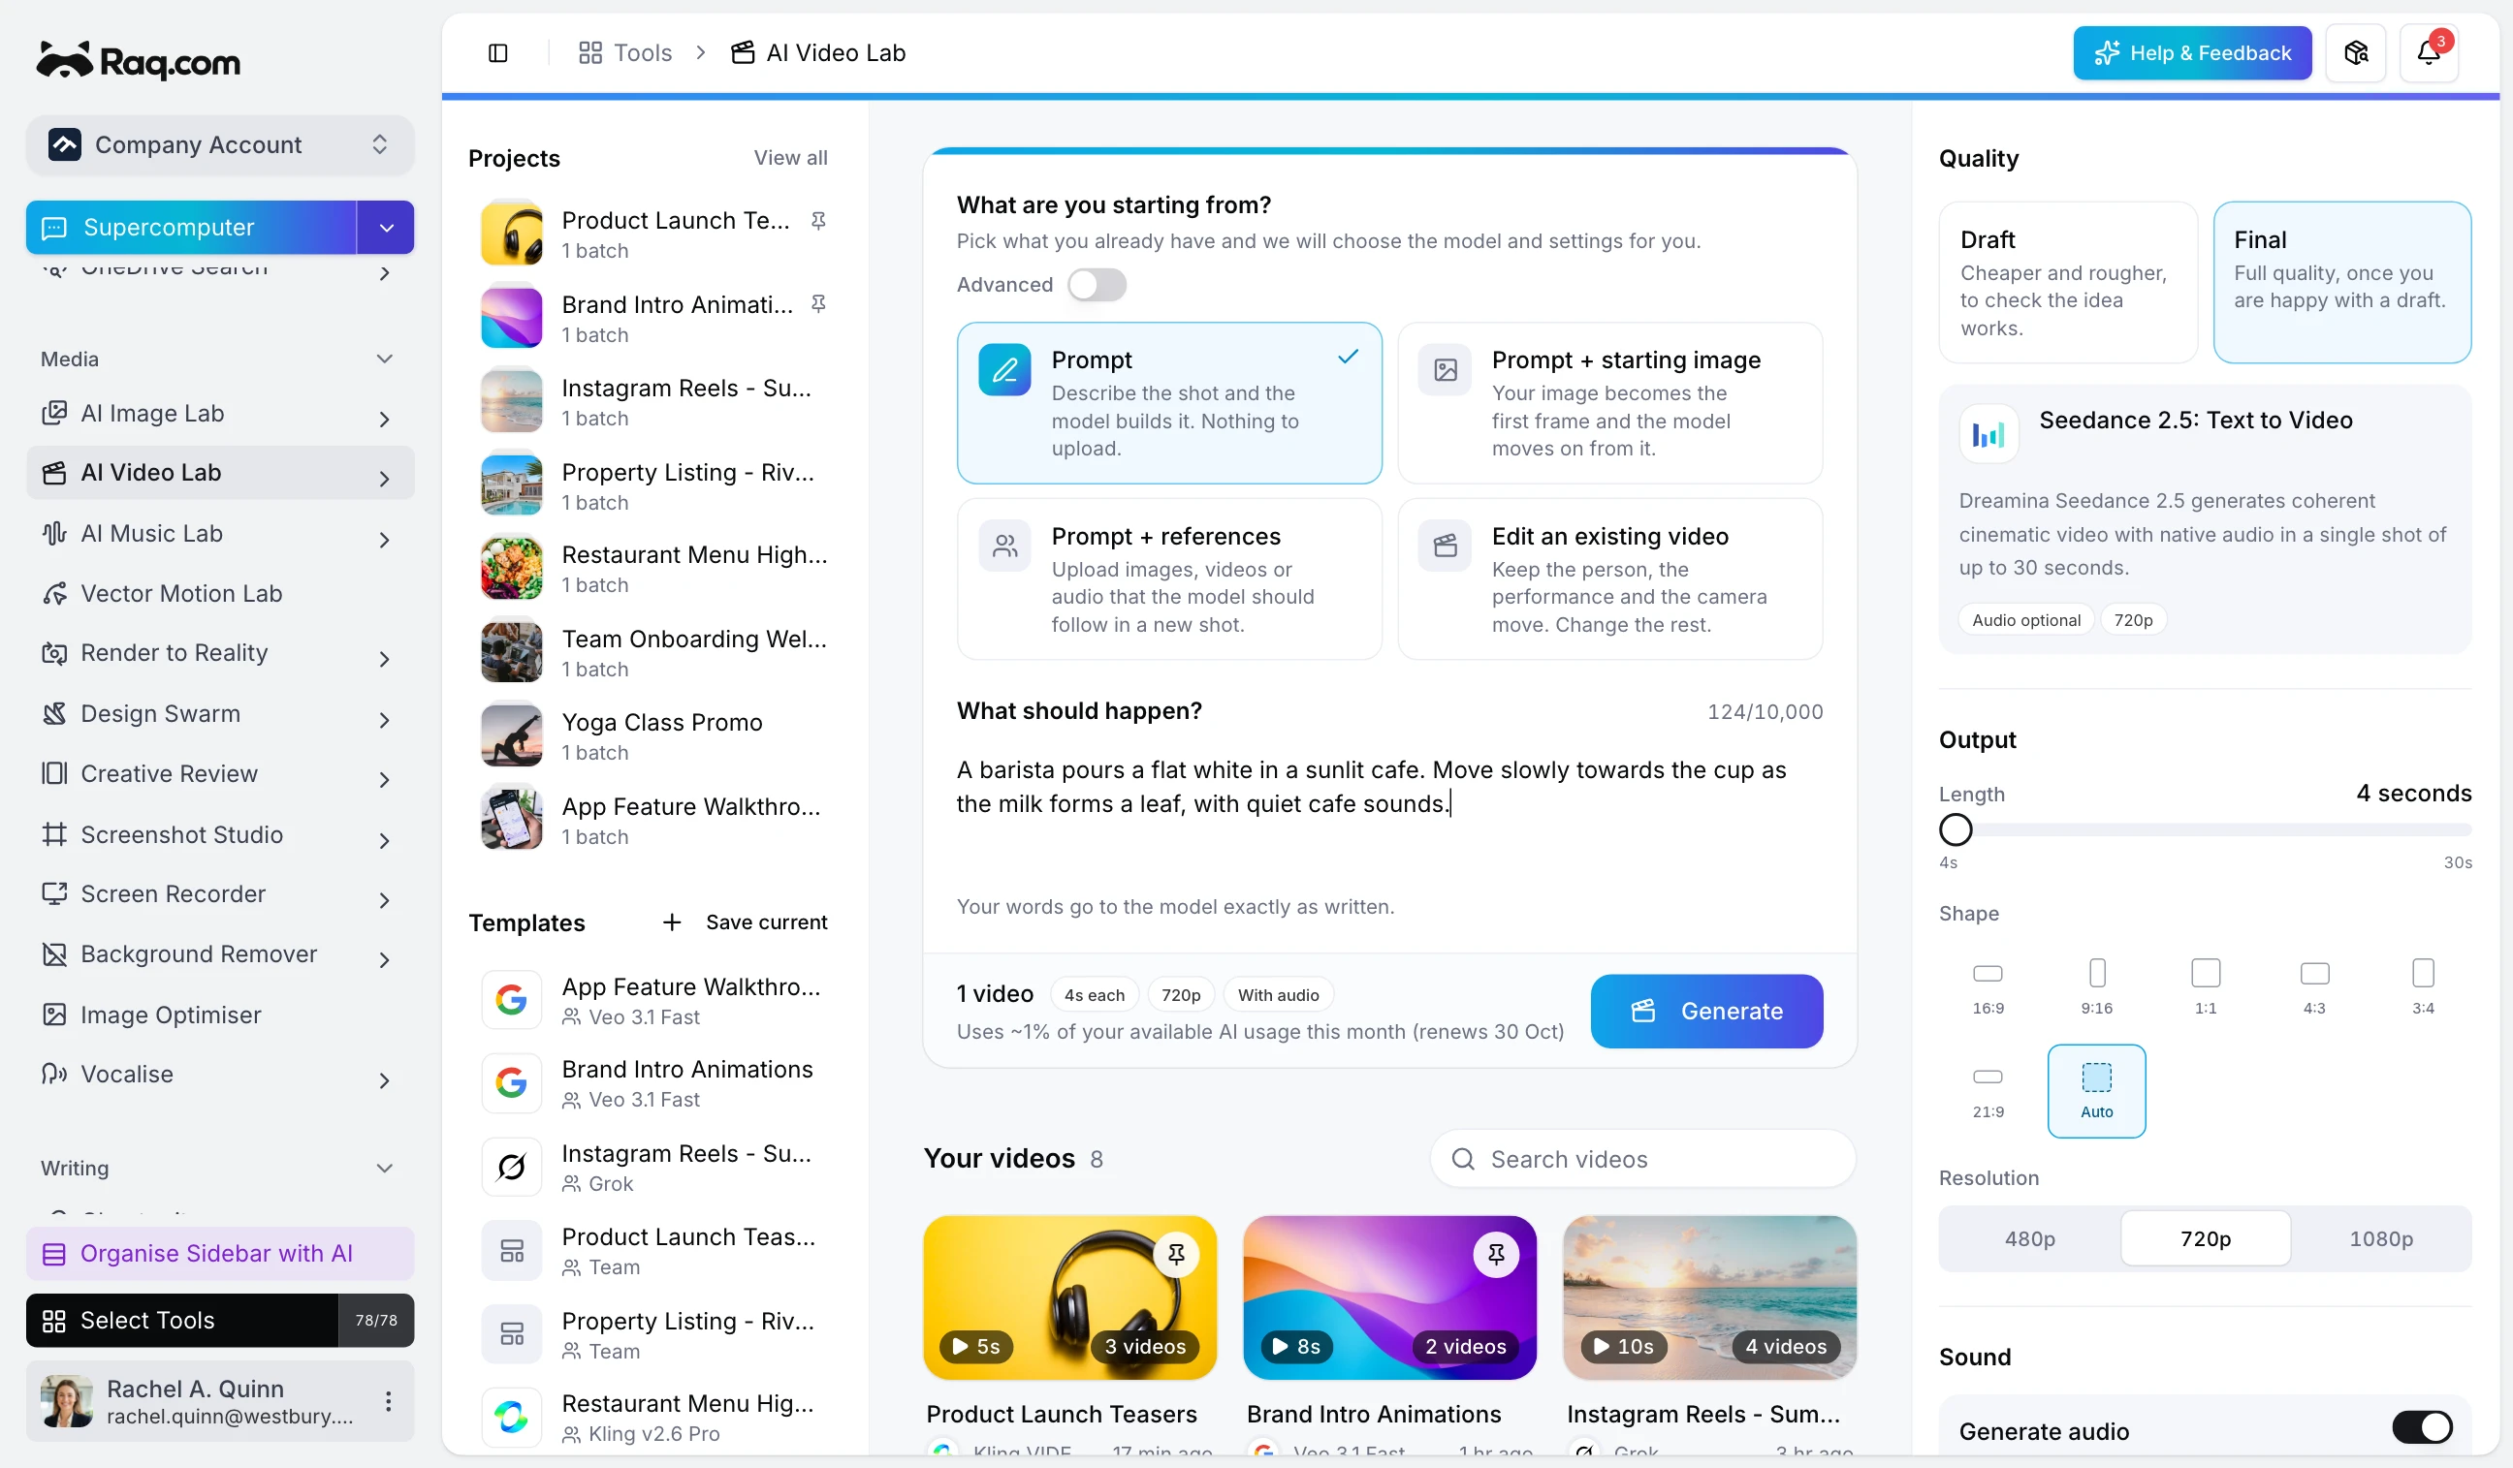Play the 8s Brand Intro Animations video
Image resolution: width=2513 pixels, height=1468 pixels.
[x=1296, y=1347]
